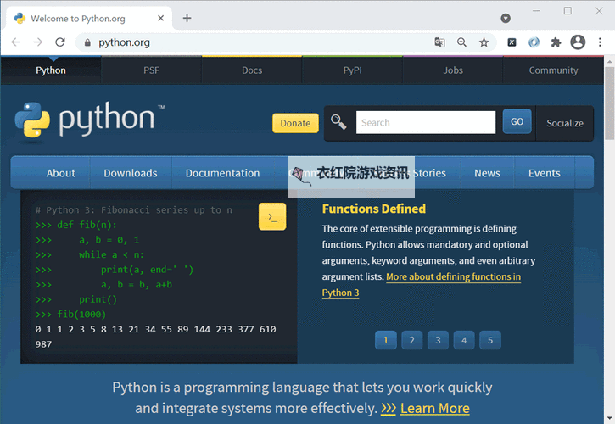This screenshot has height=424, width=615.
Task: Open a new tab with plus button
Action: point(187,18)
